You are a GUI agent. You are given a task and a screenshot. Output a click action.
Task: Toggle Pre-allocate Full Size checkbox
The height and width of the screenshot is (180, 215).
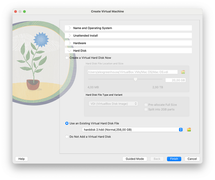point(146,105)
